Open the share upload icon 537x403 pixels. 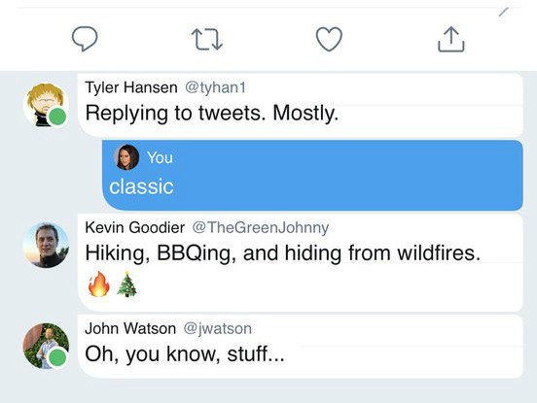pos(451,39)
